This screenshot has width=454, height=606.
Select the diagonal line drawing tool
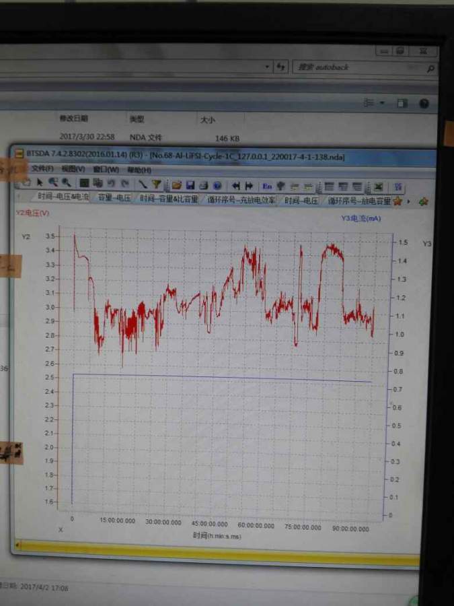coord(143,184)
